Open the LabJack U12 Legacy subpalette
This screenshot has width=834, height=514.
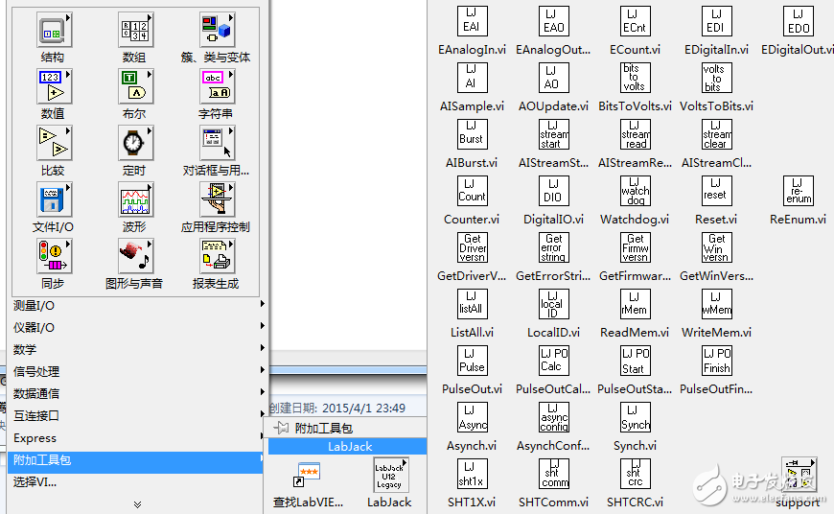(390, 475)
